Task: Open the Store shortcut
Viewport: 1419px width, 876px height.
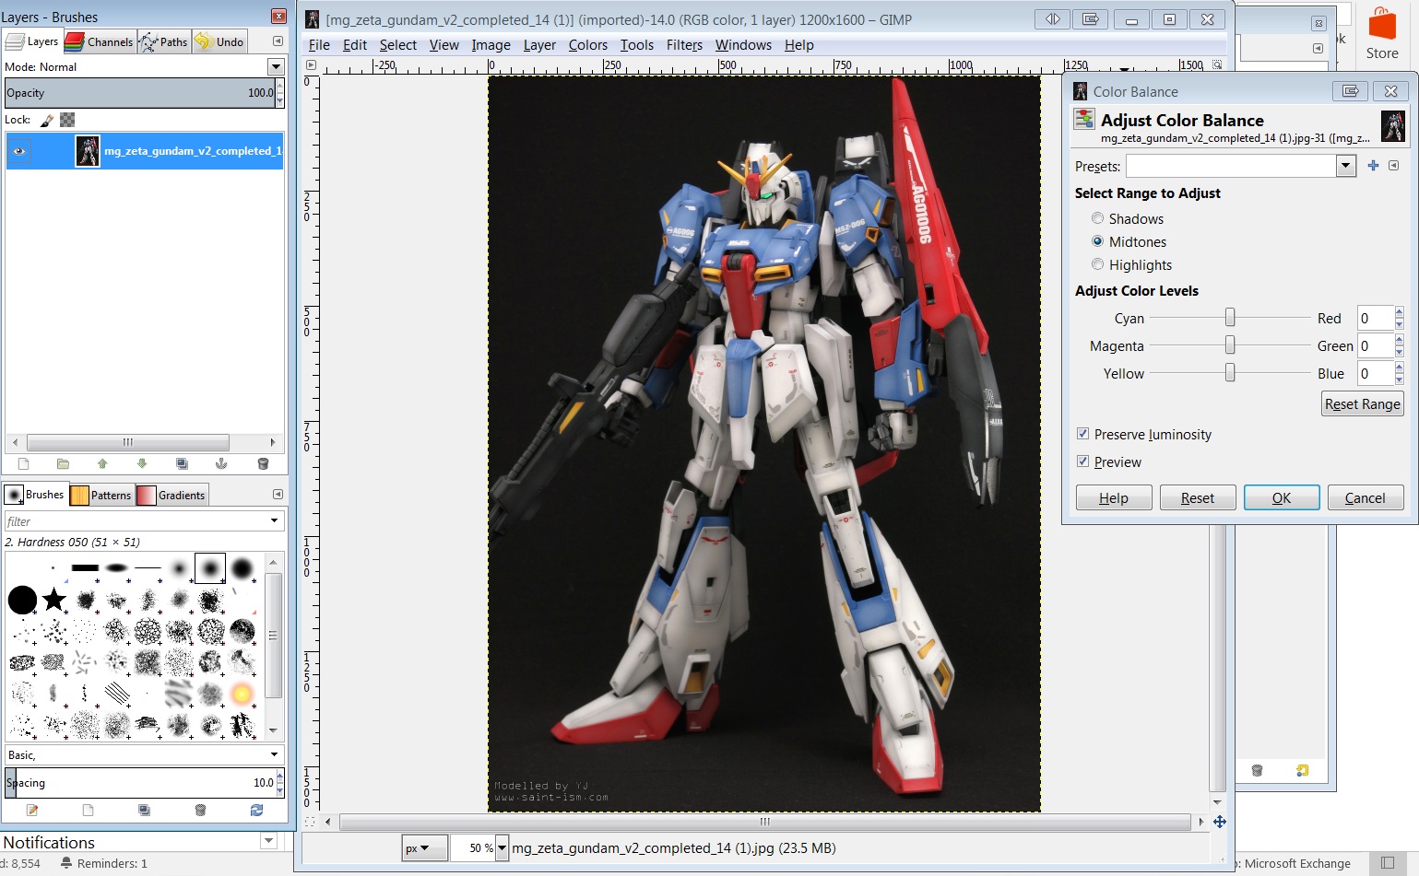Action: coord(1381,34)
